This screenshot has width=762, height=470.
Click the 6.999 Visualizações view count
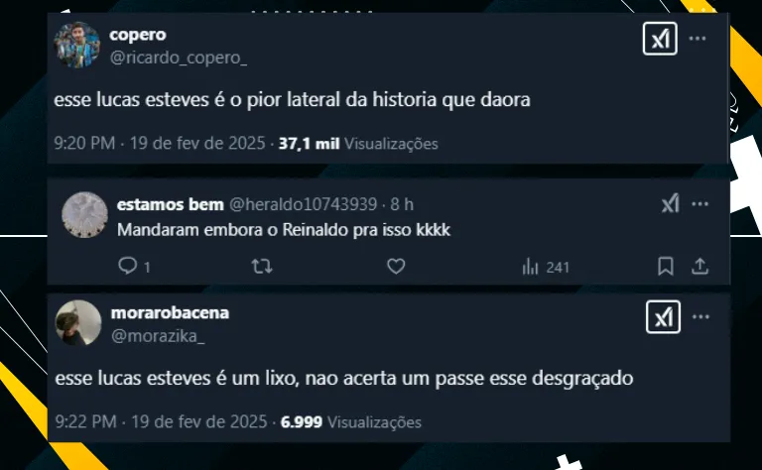tap(351, 422)
